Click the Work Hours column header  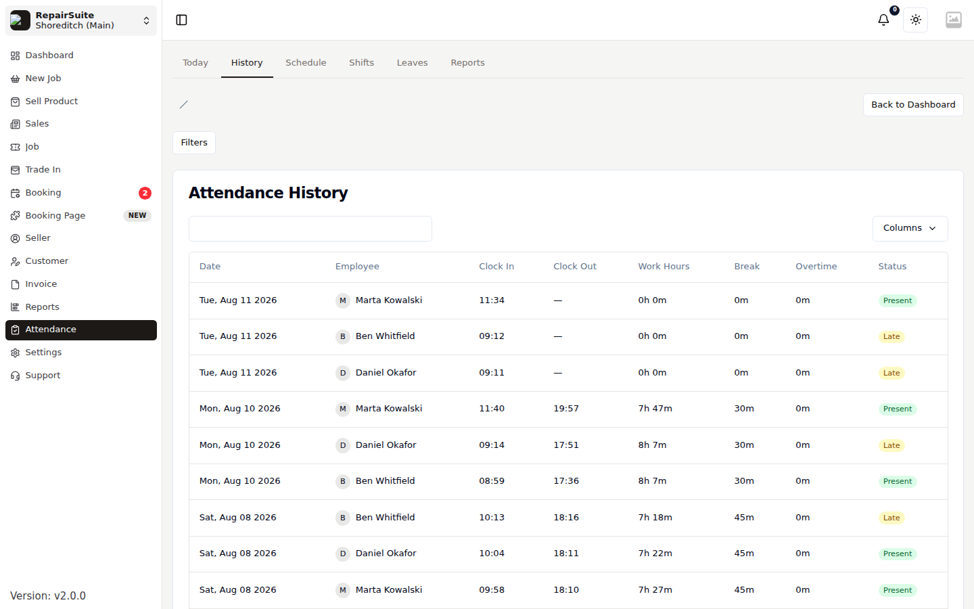(664, 267)
